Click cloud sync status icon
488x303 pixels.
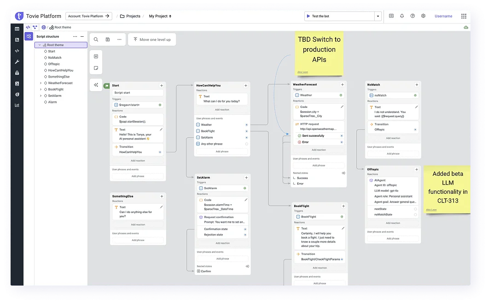point(465,28)
